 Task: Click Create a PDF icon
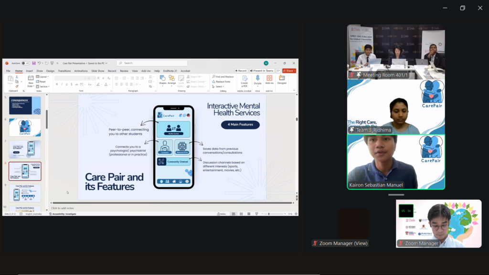[244, 81]
